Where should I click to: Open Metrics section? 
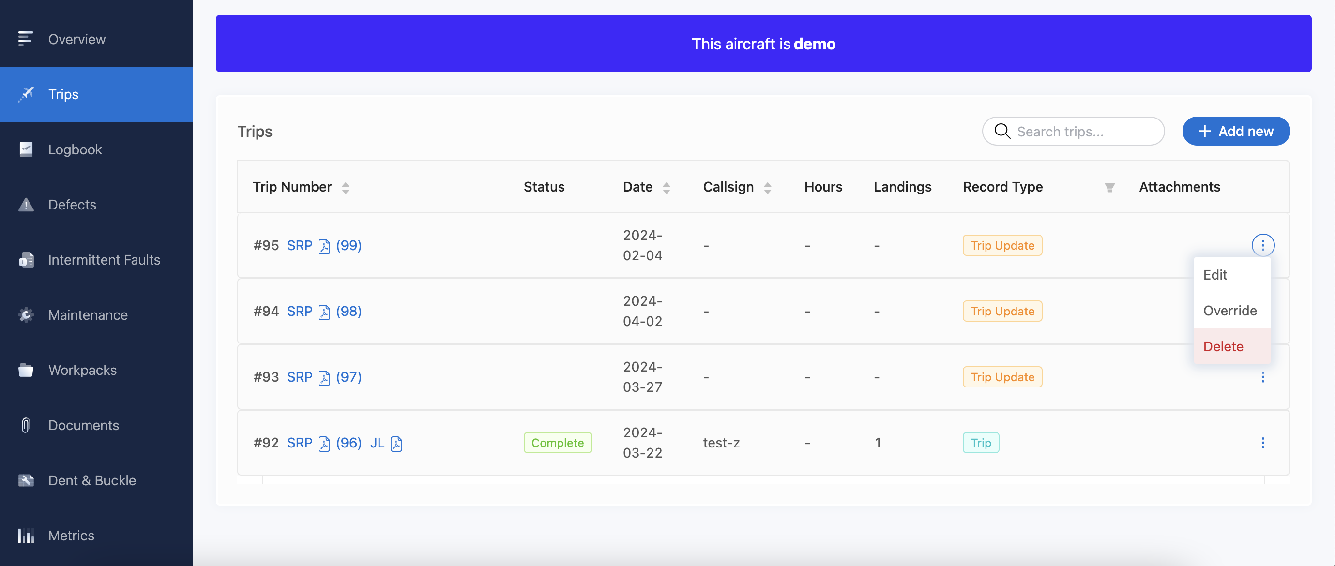point(71,536)
